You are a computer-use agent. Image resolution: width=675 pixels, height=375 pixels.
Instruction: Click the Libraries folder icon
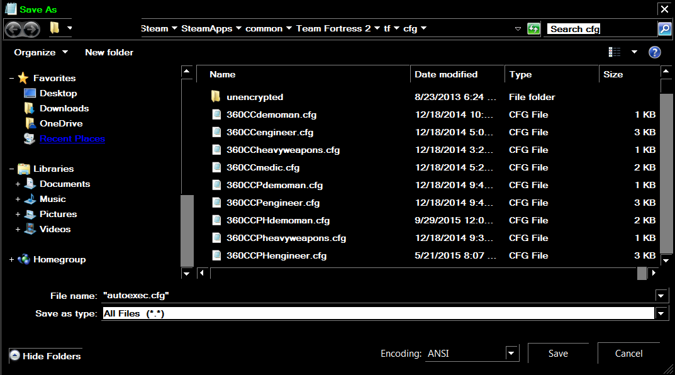coord(24,169)
